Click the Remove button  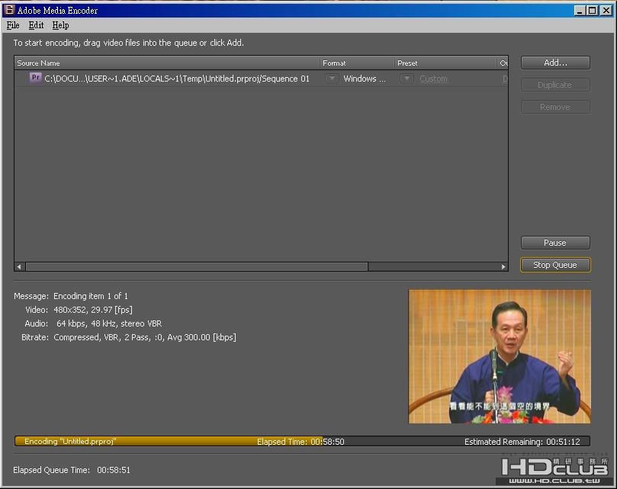point(555,107)
